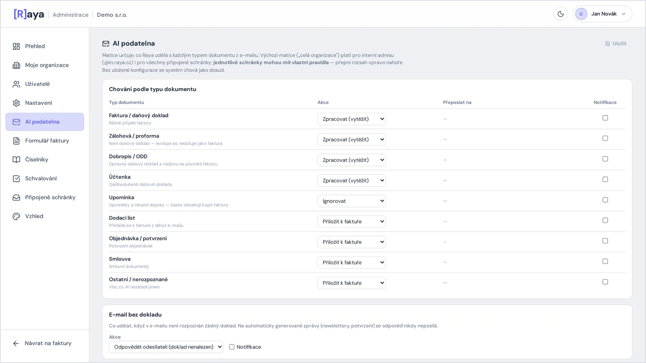Check the Upomínka notification checkbox
Image resolution: width=646 pixels, height=363 pixels.
click(x=605, y=200)
